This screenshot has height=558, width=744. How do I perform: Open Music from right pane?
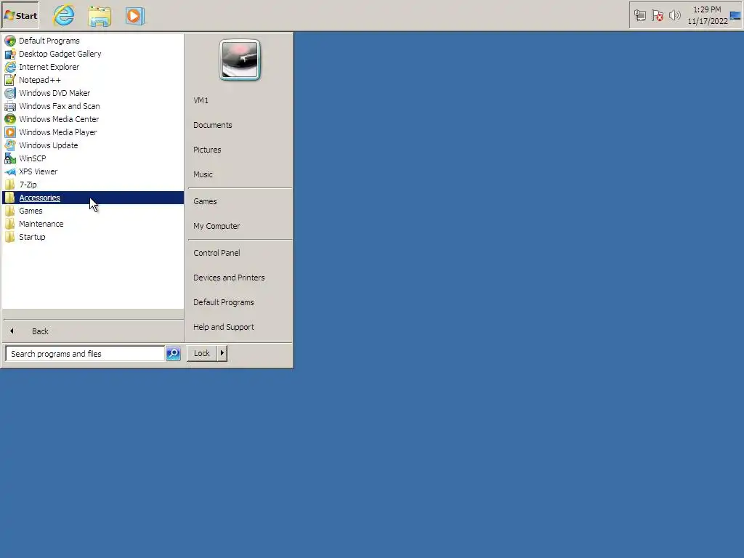click(203, 174)
